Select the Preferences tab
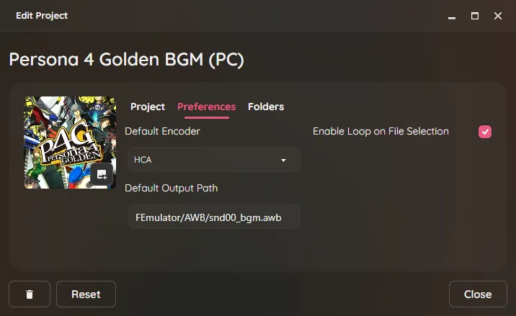 tap(206, 107)
